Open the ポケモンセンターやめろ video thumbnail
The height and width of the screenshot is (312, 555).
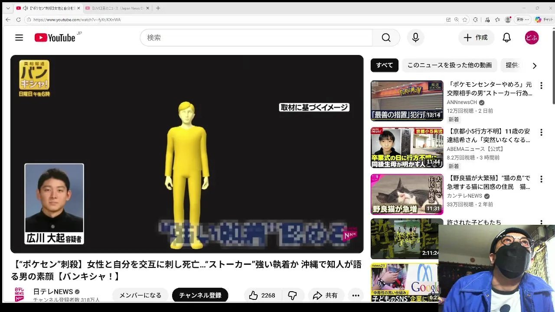[407, 101]
